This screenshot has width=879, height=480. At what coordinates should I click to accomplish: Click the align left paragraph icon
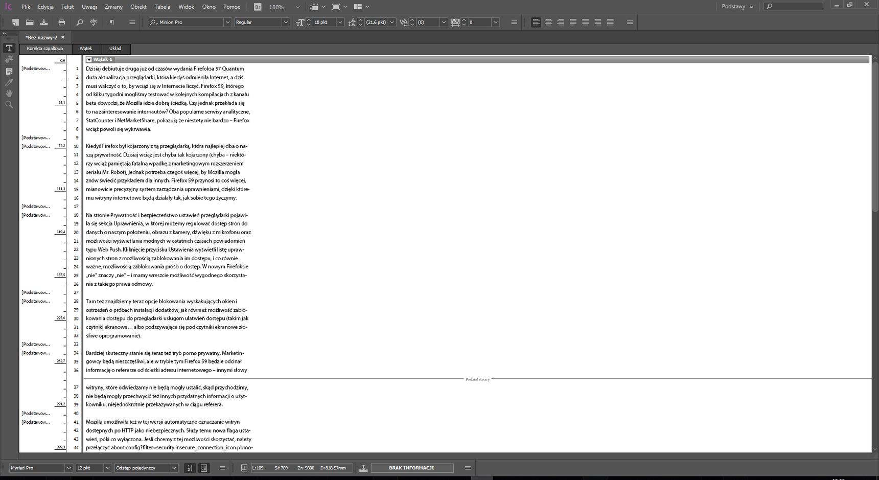click(x=536, y=22)
